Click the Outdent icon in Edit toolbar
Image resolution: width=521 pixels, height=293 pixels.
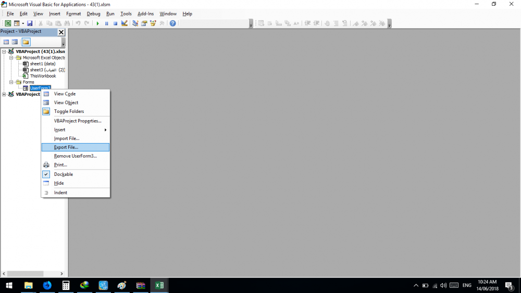(316, 23)
